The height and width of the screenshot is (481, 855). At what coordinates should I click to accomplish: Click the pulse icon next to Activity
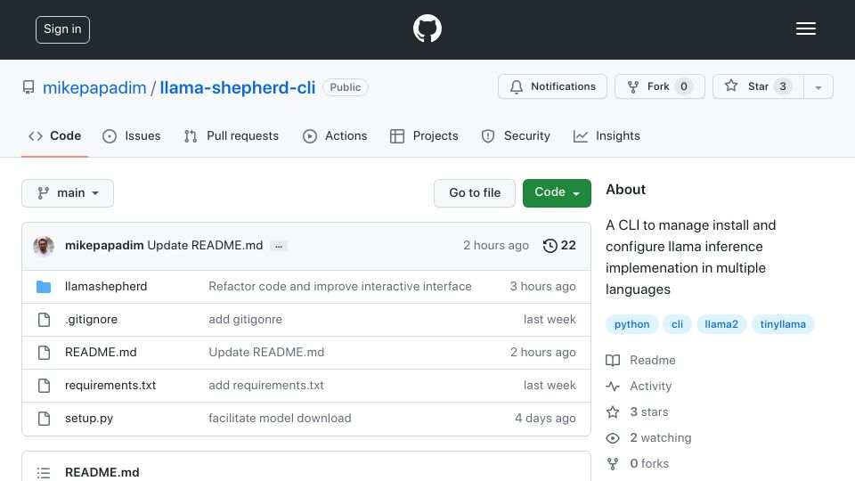[x=613, y=386]
